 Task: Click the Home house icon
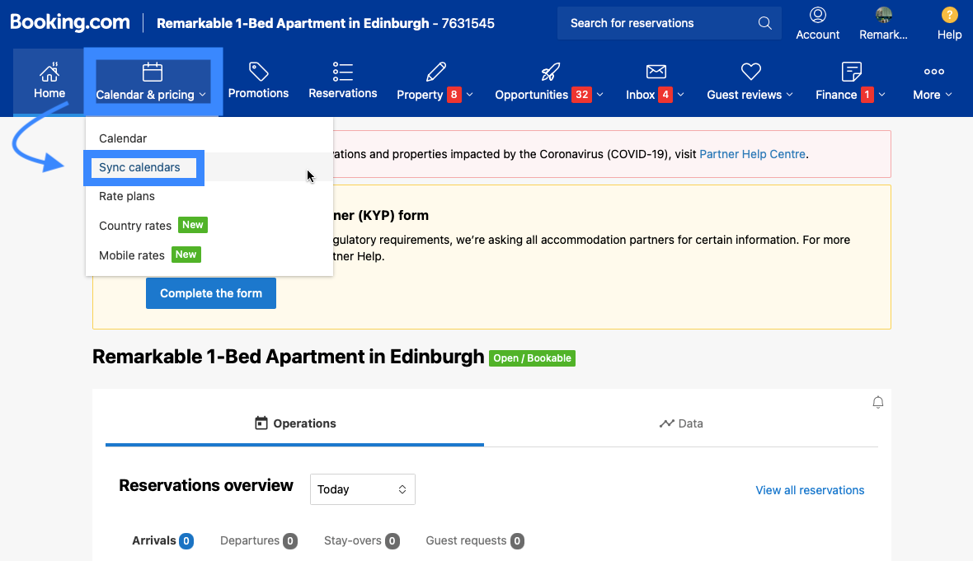pyautogui.click(x=49, y=71)
